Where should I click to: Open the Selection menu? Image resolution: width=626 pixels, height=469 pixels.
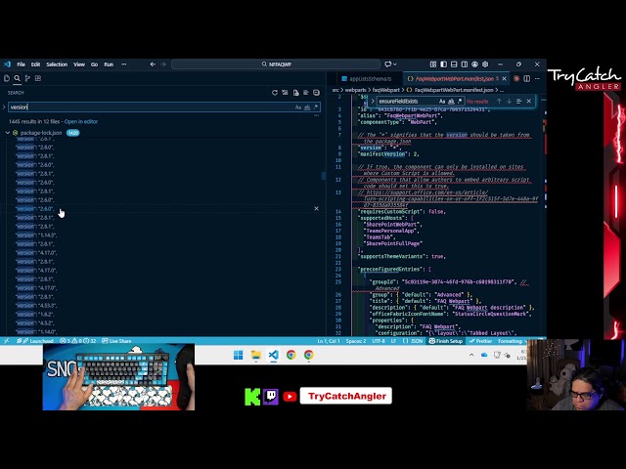(57, 64)
